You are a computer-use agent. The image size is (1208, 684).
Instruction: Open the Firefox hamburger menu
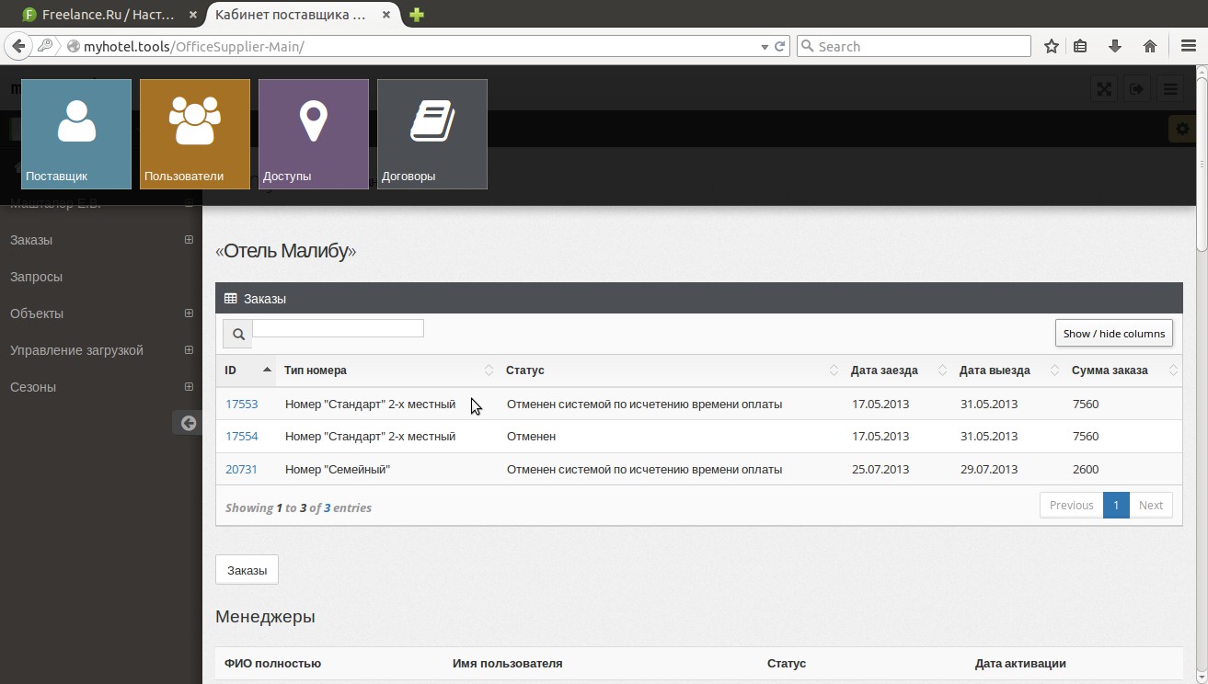(x=1188, y=46)
